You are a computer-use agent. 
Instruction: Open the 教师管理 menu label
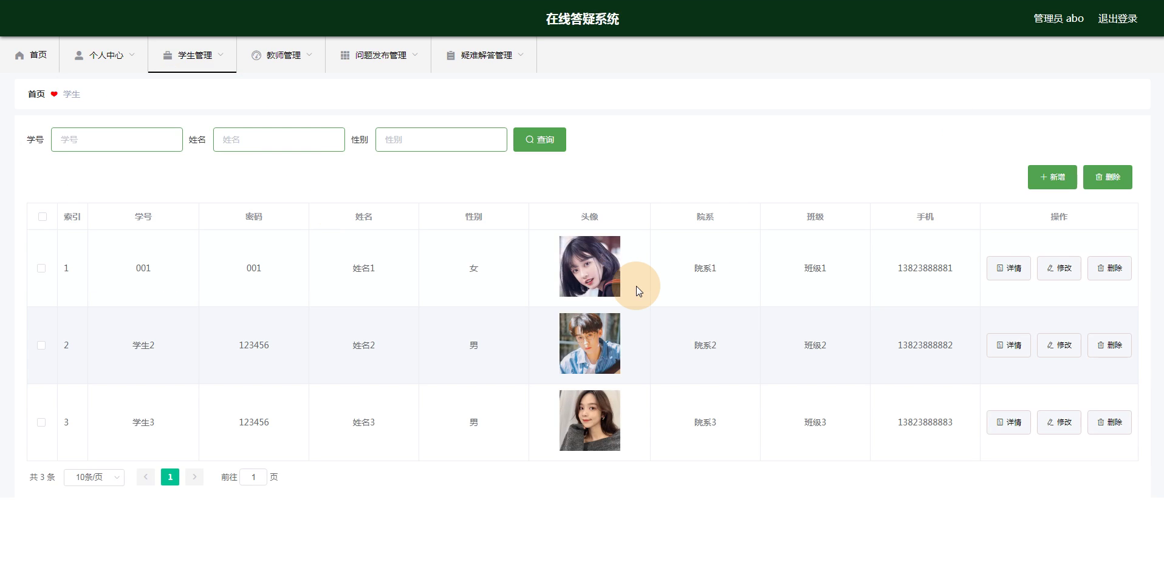point(284,55)
